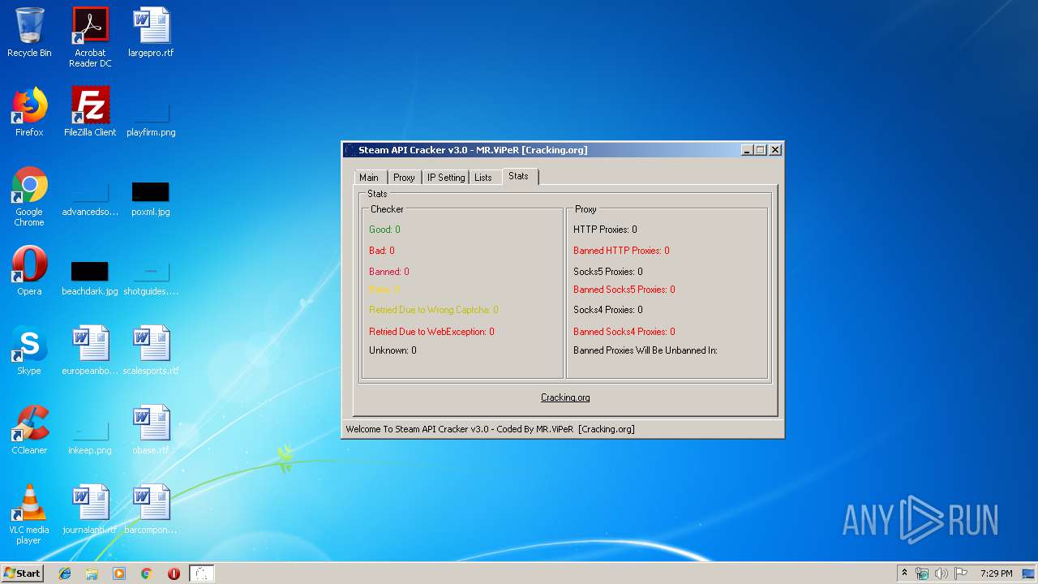Click 'Banned Proxies Will Be Unbanned In:' label
1038x584 pixels.
coord(646,350)
